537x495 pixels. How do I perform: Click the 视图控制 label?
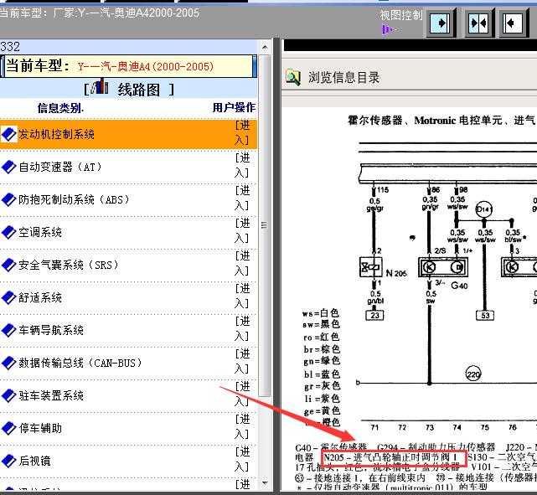click(x=401, y=15)
